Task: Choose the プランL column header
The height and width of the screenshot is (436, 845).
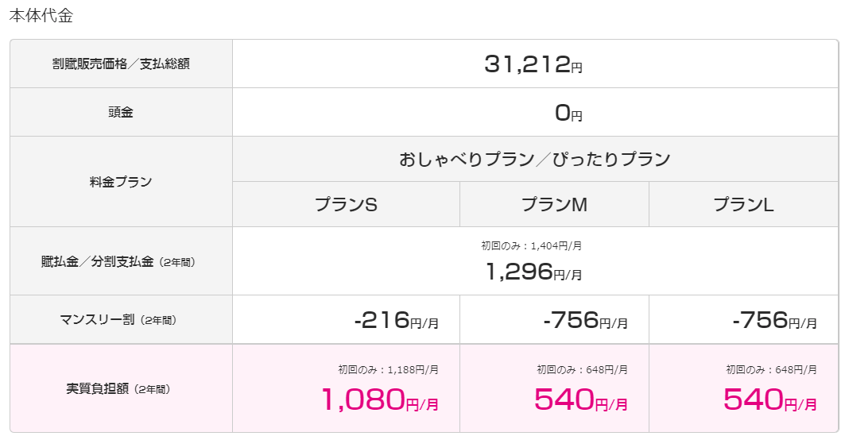Action: [x=744, y=205]
